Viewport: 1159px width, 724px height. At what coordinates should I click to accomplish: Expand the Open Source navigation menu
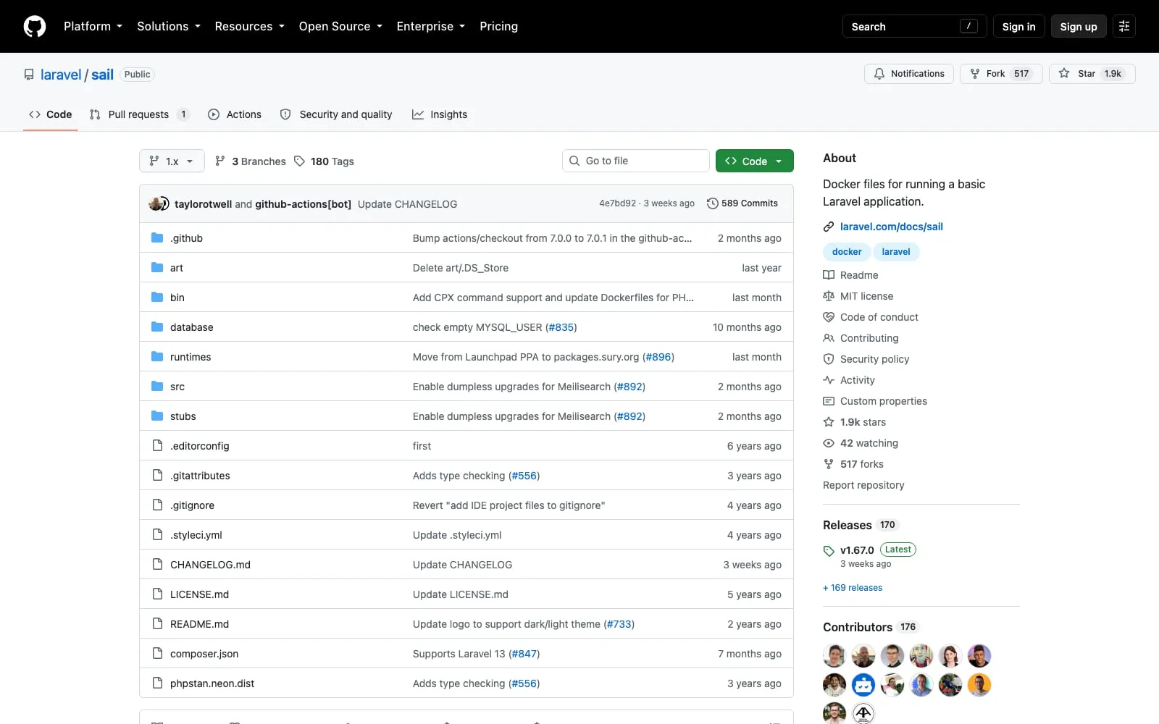point(340,26)
